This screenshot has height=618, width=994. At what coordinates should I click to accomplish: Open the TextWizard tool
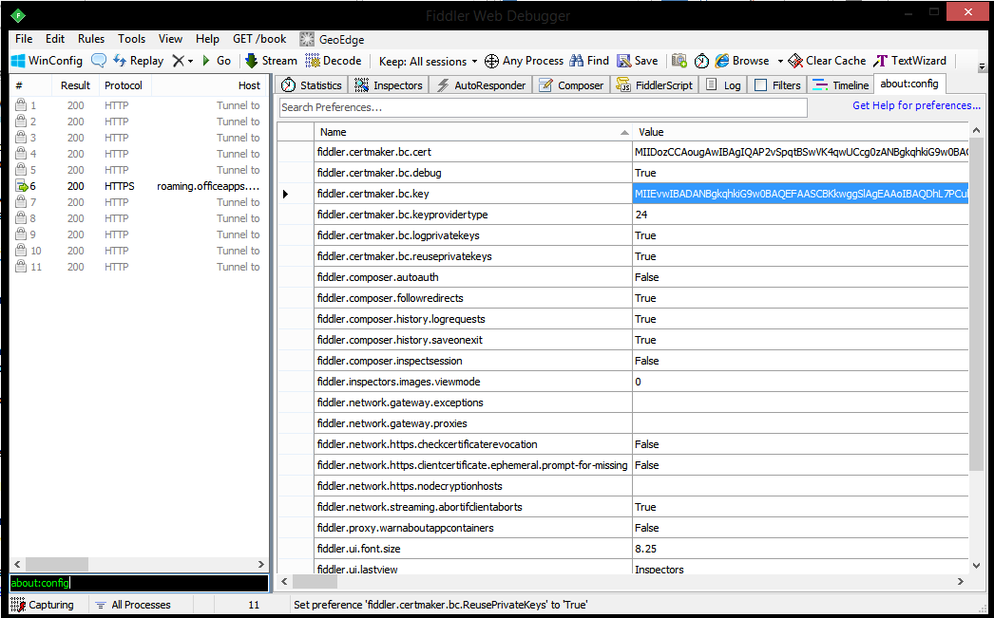[909, 61]
